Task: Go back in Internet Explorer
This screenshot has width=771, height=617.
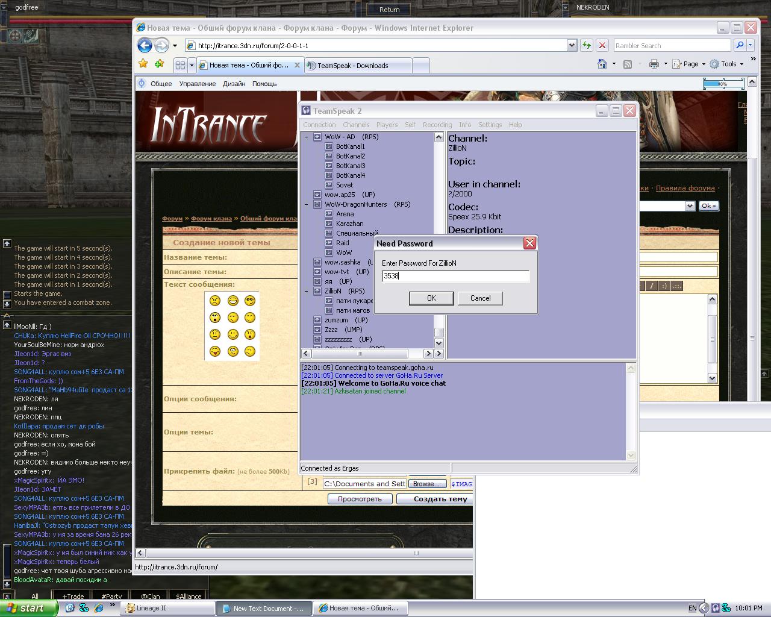Action: pyautogui.click(x=145, y=45)
